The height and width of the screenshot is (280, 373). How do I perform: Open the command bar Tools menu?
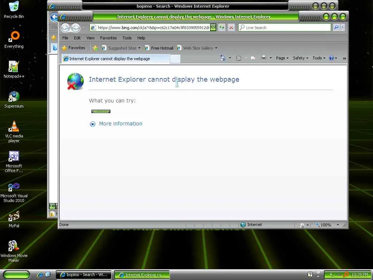point(319,58)
